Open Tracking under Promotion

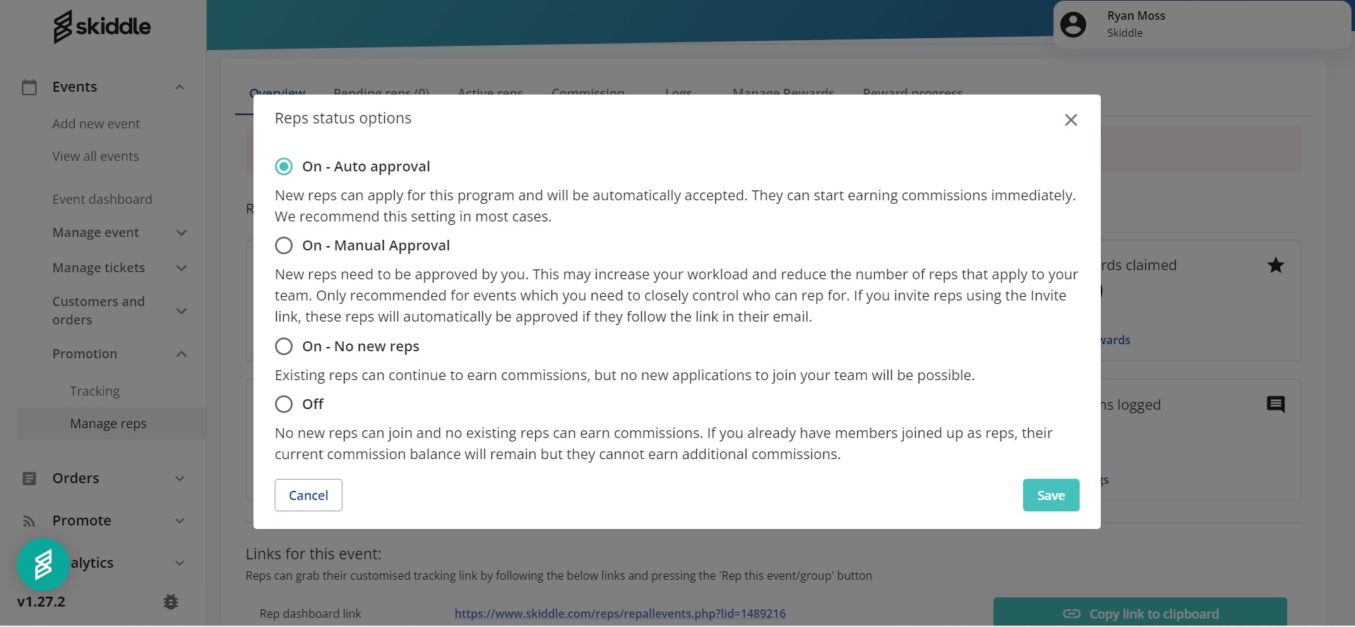pos(95,391)
